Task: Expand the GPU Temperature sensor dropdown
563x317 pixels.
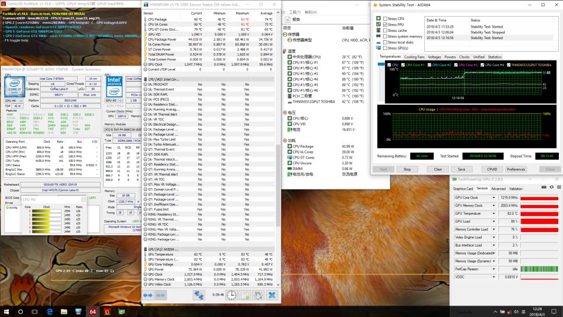Action: tap(494, 214)
